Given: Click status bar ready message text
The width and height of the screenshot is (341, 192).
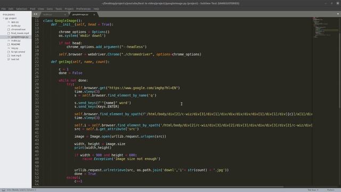Looking at the screenshot, I should pos(21,190).
